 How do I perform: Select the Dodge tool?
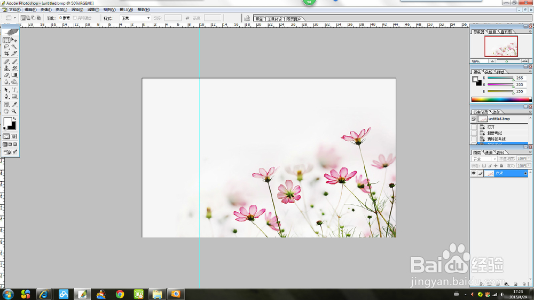point(14,82)
